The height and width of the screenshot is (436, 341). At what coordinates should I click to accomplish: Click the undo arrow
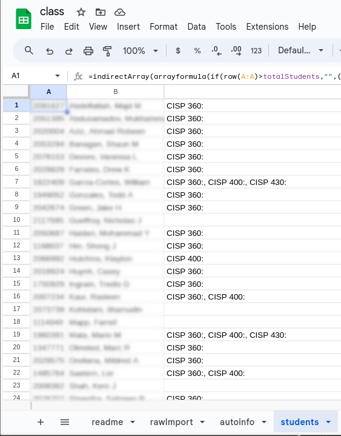tap(50, 51)
